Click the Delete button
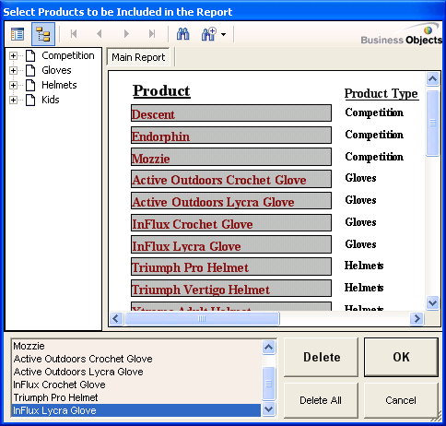Viewport: 446px width, 426px height. pyautogui.click(x=322, y=357)
